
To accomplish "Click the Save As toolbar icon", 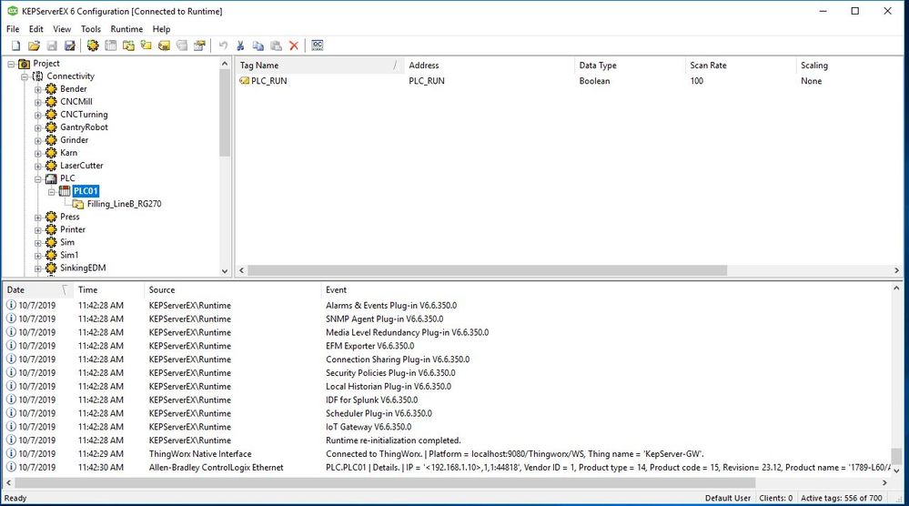I will coord(69,46).
